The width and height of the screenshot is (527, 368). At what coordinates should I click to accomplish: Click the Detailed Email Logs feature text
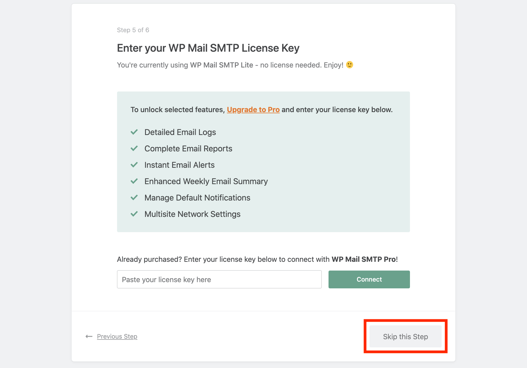(x=180, y=132)
